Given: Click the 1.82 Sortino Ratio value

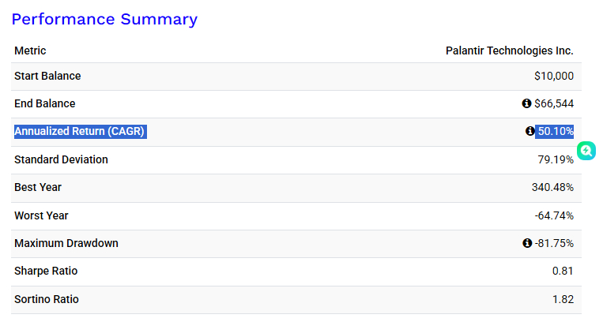Looking at the screenshot, I should [x=563, y=299].
